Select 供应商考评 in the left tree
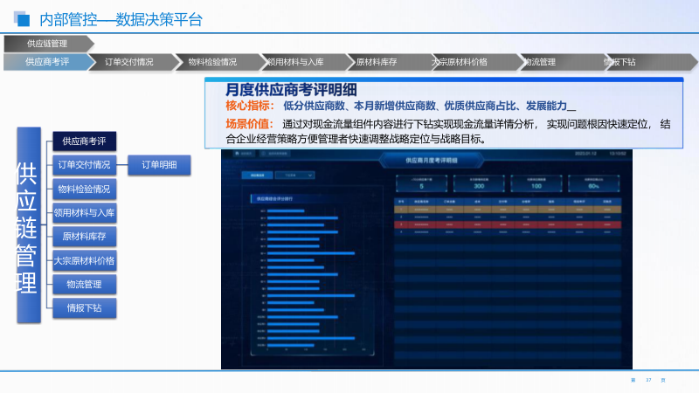The image size is (699, 393). pos(84,141)
